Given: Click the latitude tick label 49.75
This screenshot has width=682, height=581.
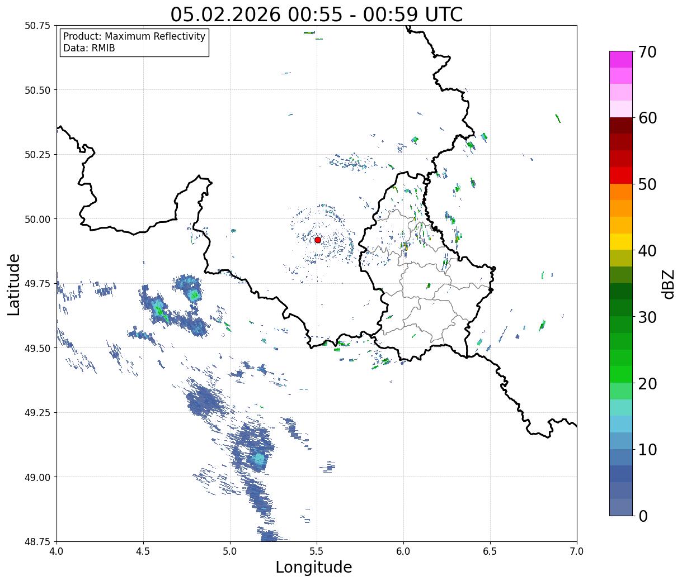Looking at the screenshot, I should click(x=37, y=284).
